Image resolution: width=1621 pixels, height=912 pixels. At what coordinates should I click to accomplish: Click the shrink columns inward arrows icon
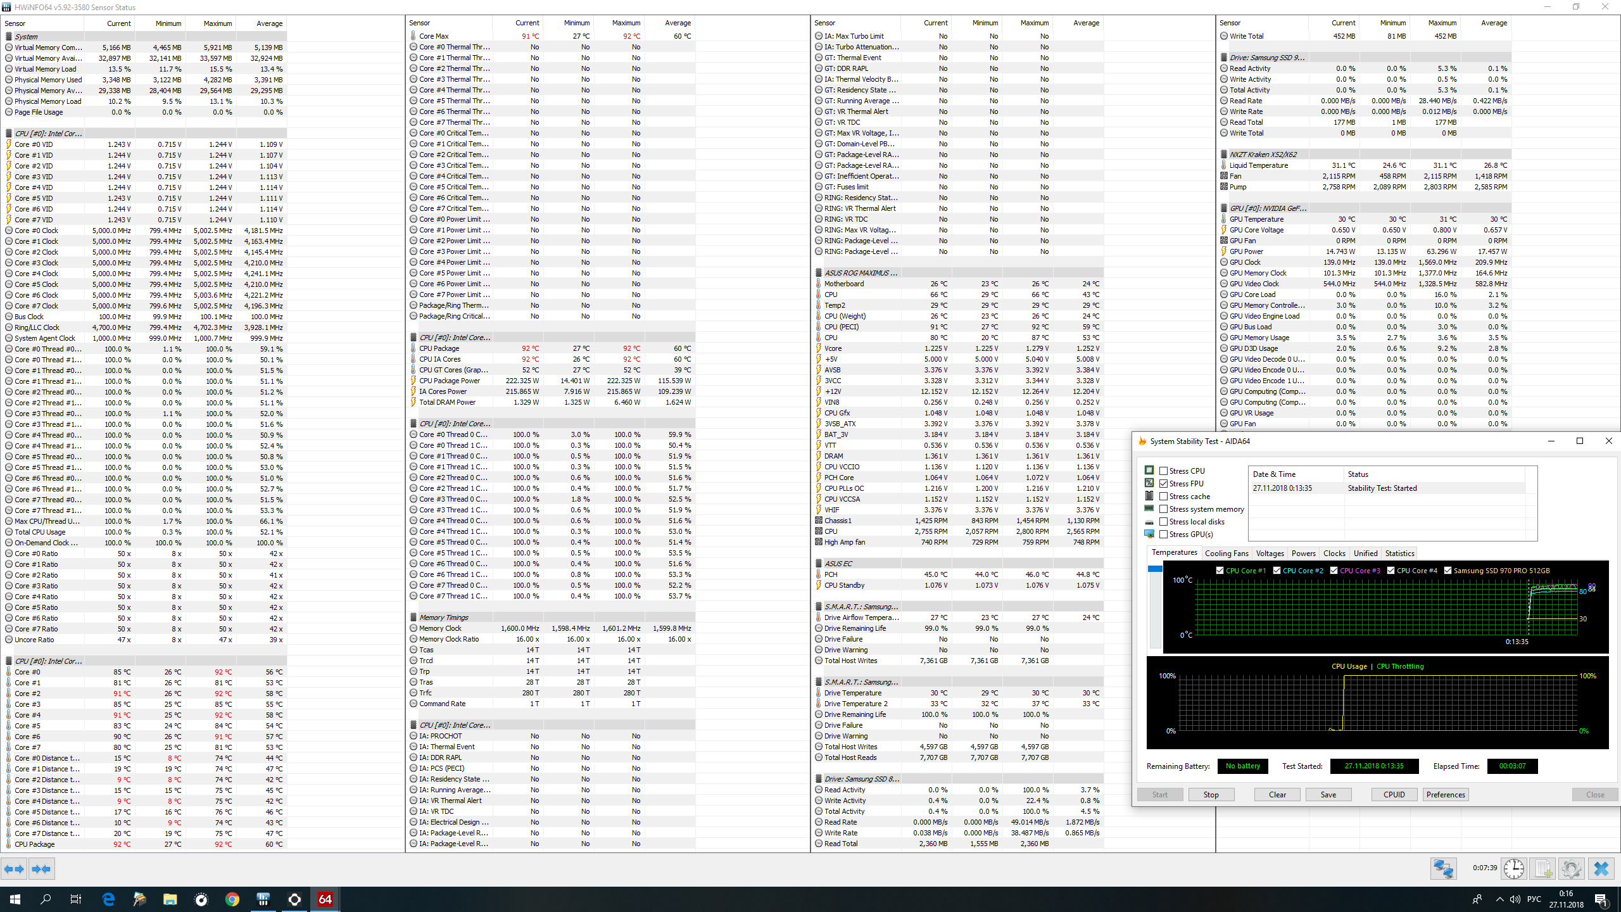click(x=41, y=869)
